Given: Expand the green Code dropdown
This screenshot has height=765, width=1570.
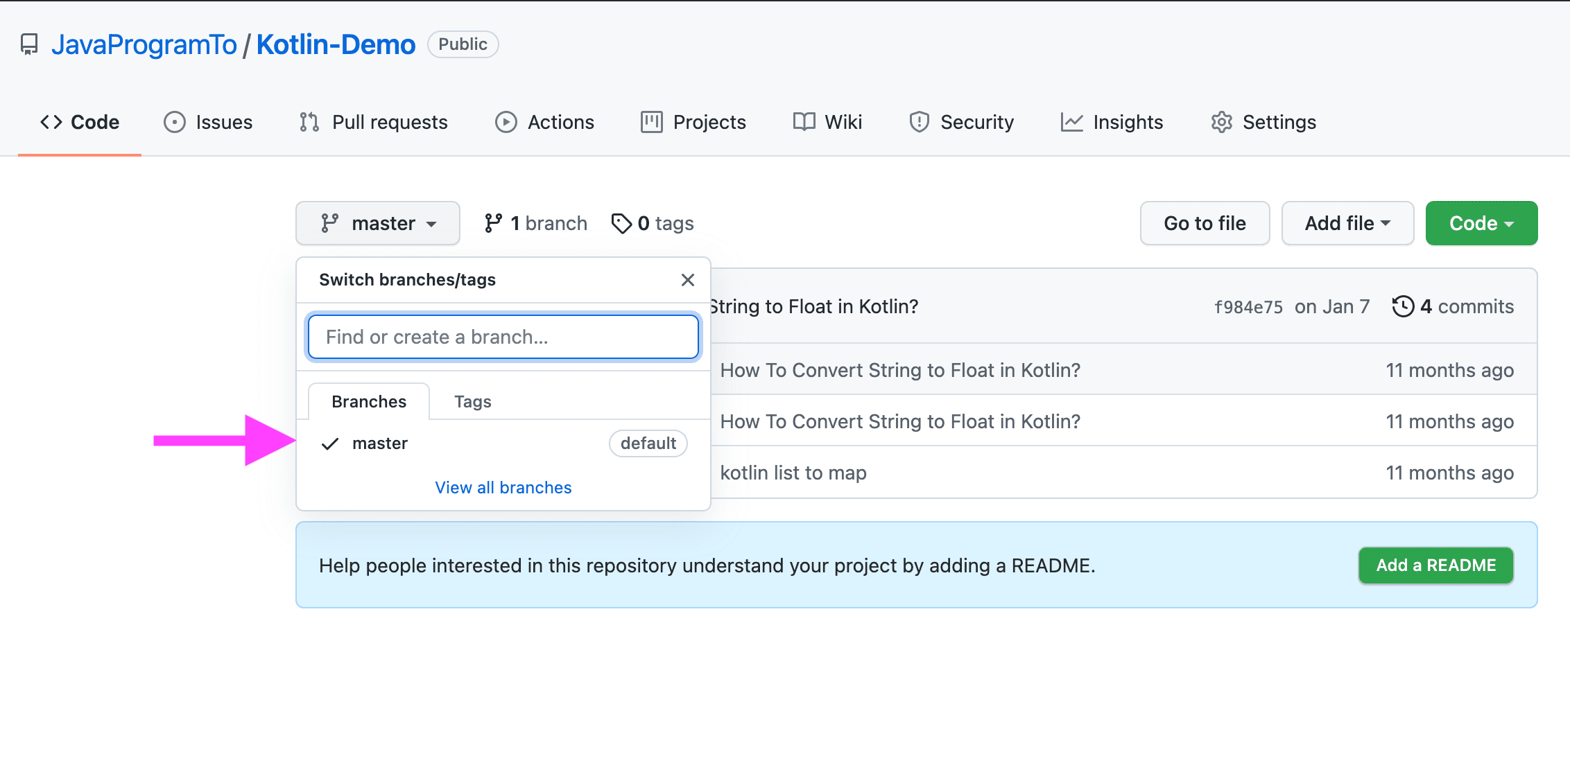Looking at the screenshot, I should pos(1481,223).
